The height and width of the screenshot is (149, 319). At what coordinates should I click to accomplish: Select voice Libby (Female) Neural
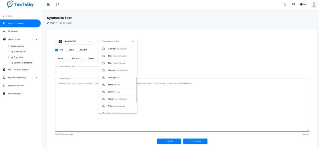coord(117,99)
